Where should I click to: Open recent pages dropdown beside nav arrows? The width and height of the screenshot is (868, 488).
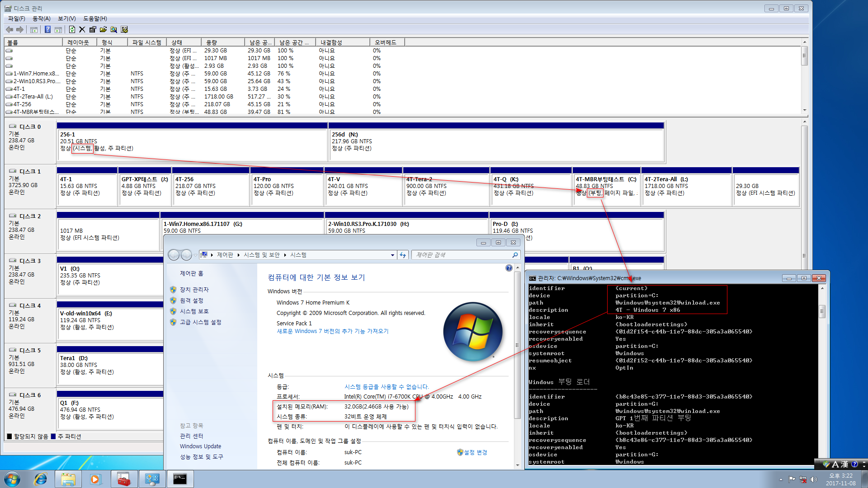coord(195,255)
